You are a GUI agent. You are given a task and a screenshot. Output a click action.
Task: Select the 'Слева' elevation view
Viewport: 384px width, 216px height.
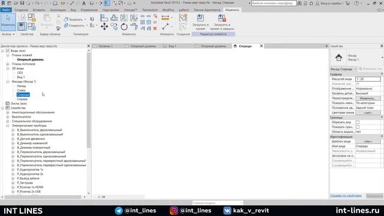(x=21, y=91)
